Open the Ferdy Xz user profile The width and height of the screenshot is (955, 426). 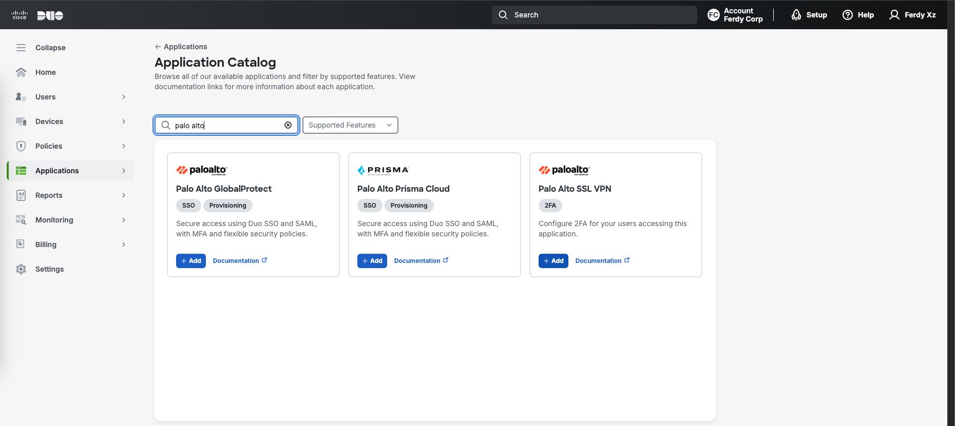click(x=912, y=15)
